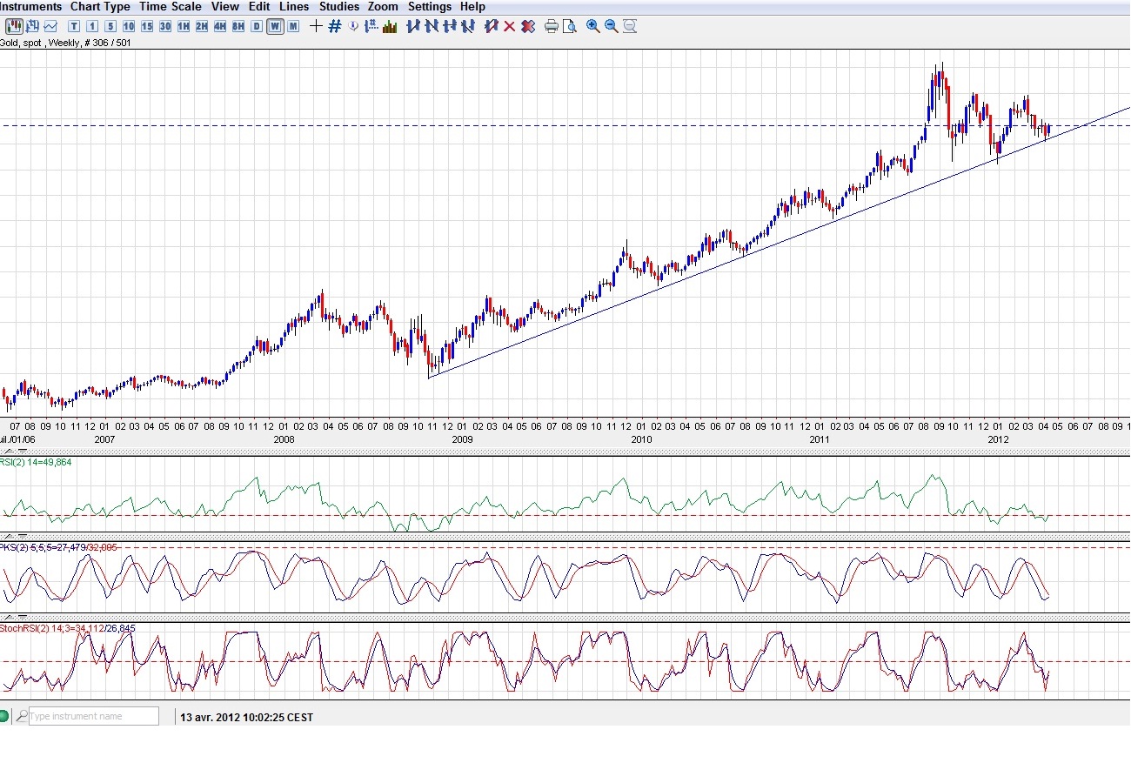Select the weekly W timeframe button
The image size is (1131, 783).
(275, 26)
